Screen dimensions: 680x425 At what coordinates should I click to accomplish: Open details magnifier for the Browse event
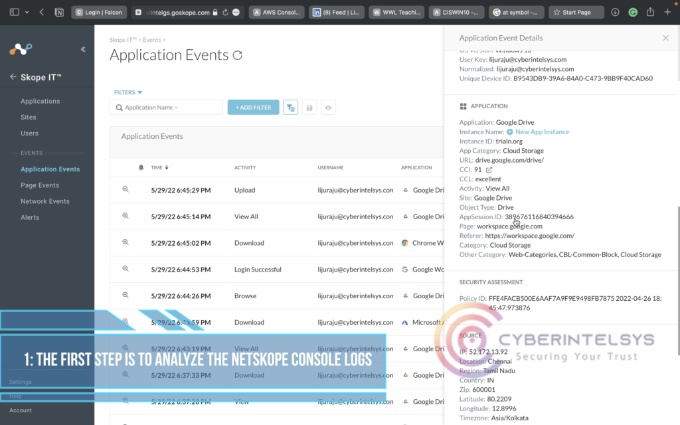[126, 296]
